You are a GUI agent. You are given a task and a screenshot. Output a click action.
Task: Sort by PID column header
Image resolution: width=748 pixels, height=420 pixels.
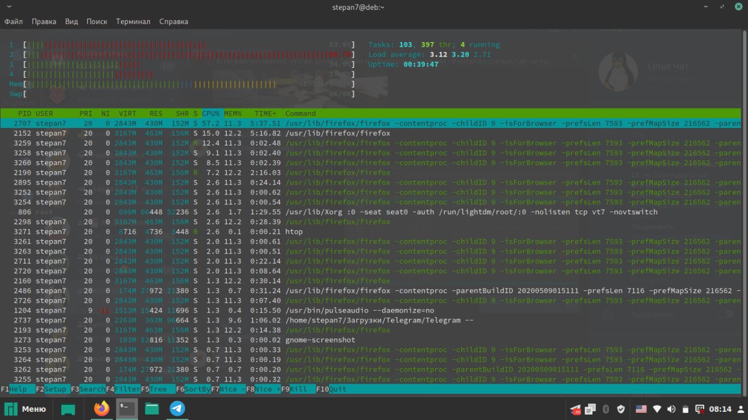pos(25,113)
